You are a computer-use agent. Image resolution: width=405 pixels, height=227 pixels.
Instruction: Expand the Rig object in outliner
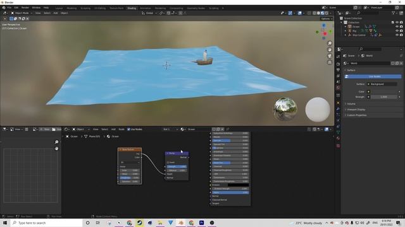346,31
